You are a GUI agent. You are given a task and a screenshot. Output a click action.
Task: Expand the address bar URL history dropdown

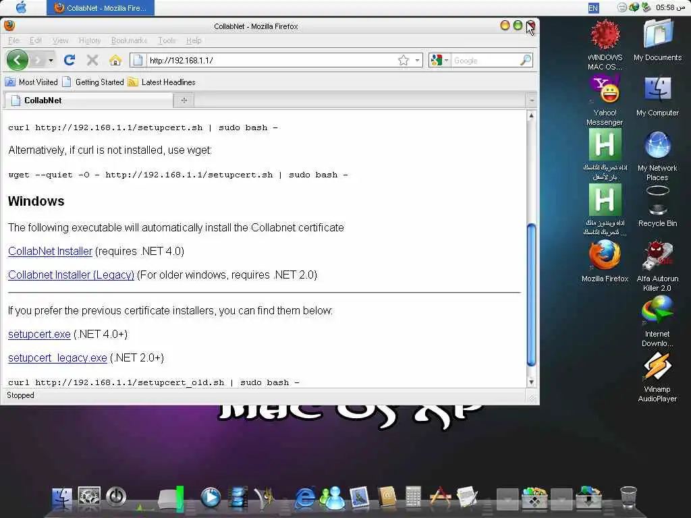417,60
